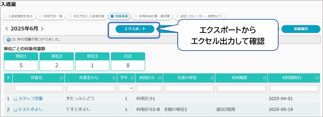
Task: Open the 本日予定と入退室記録 tab
Action: 87,16
